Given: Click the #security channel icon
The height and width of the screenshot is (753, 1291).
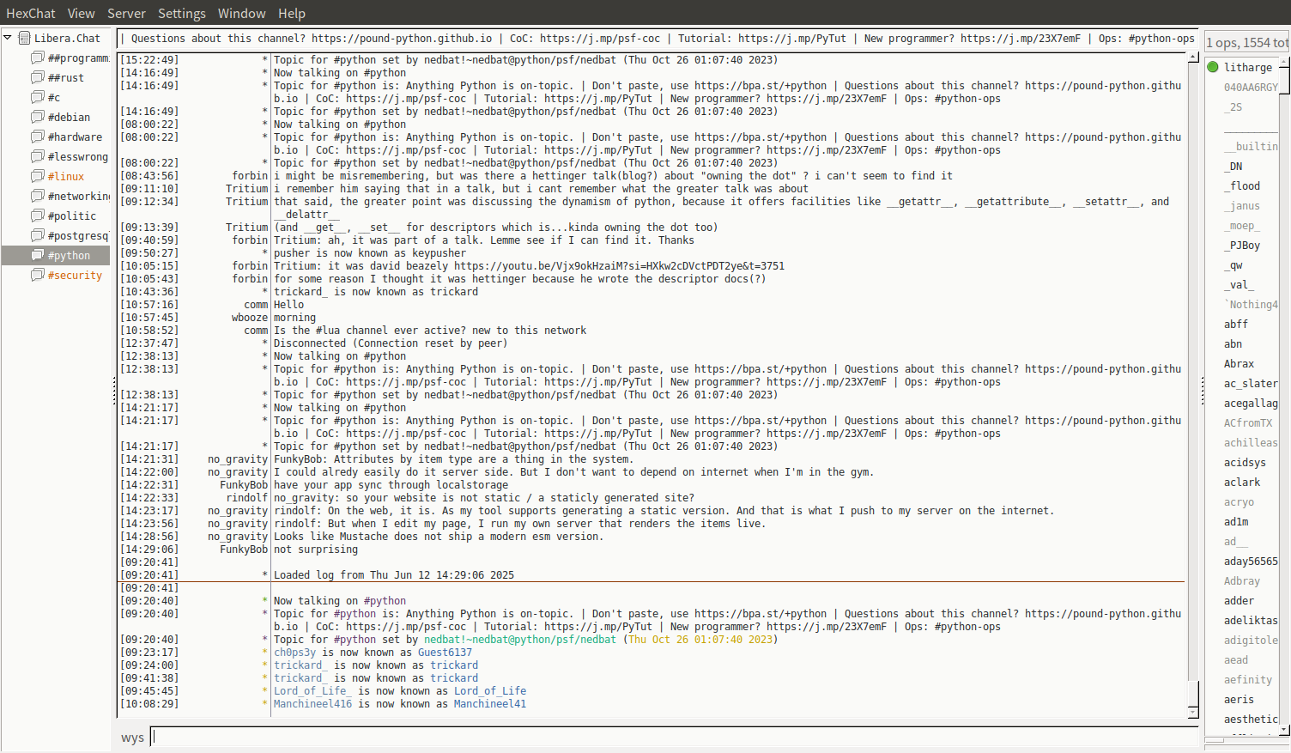Looking at the screenshot, I should [x=38, y=275].
